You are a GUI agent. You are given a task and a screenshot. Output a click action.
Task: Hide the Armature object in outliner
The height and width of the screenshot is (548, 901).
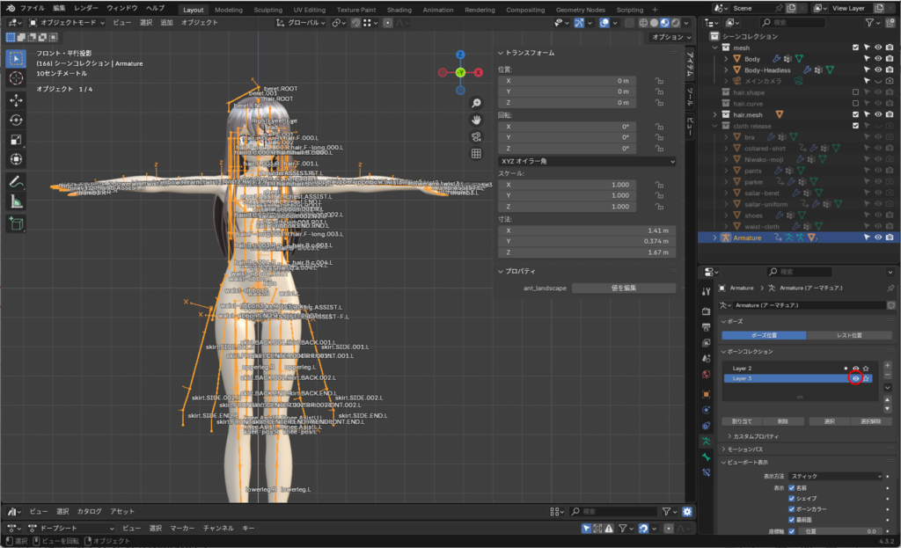877,237
